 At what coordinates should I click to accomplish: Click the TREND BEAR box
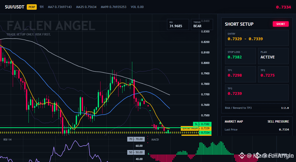point(202,24)
